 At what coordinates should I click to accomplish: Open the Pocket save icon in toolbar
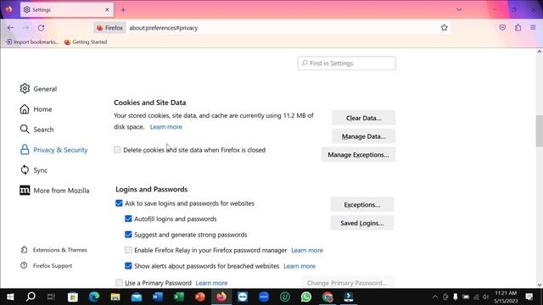click(502, 28)
